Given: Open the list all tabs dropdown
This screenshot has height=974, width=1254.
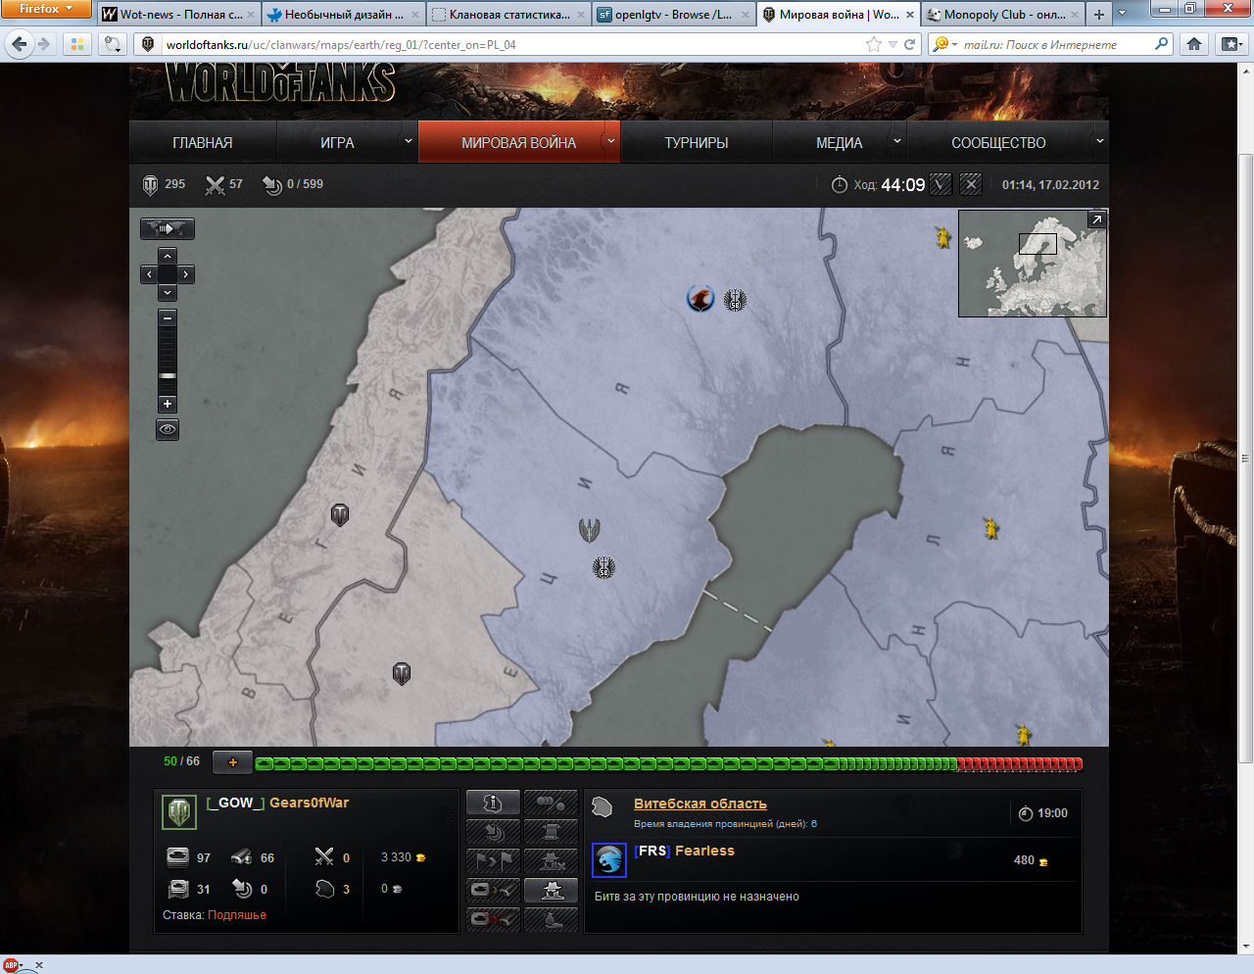Looking at the screenshot, I should pos(1123,15).
